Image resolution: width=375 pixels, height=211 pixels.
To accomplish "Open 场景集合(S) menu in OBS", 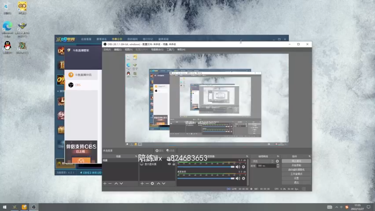I will point(157,50).
